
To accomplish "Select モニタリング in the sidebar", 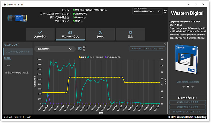I will pyautogui.click(x=11, y=45).
